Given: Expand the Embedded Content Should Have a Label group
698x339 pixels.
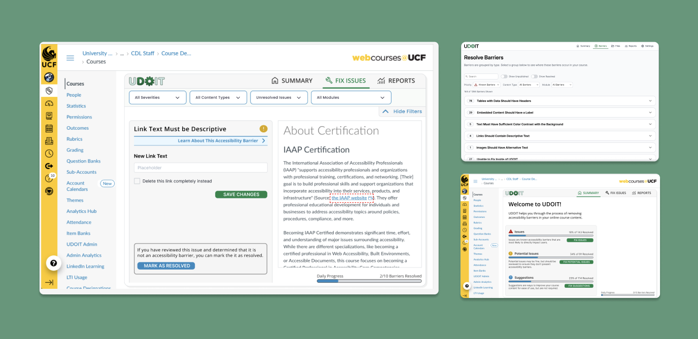Looking at the screenshot, I should [x=560, y=112].
